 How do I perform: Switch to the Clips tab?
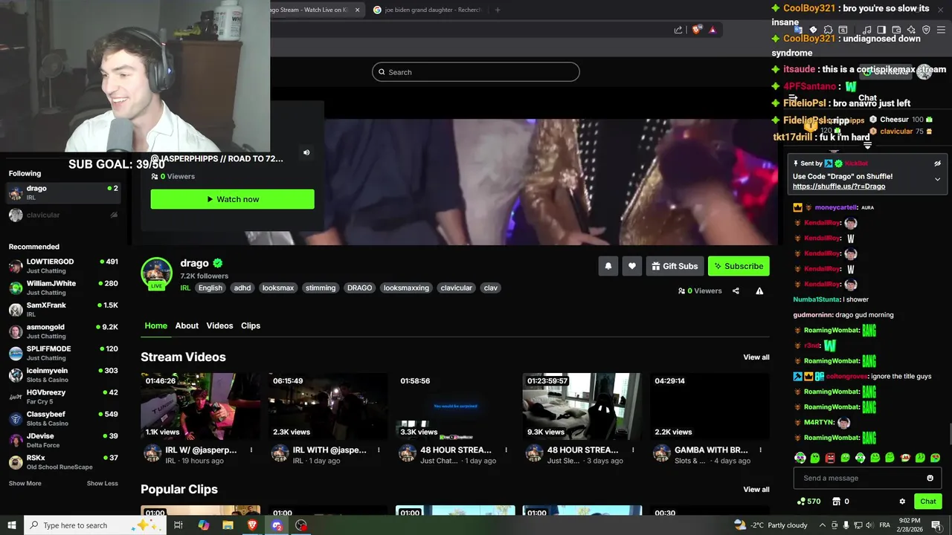pos(251,325)
